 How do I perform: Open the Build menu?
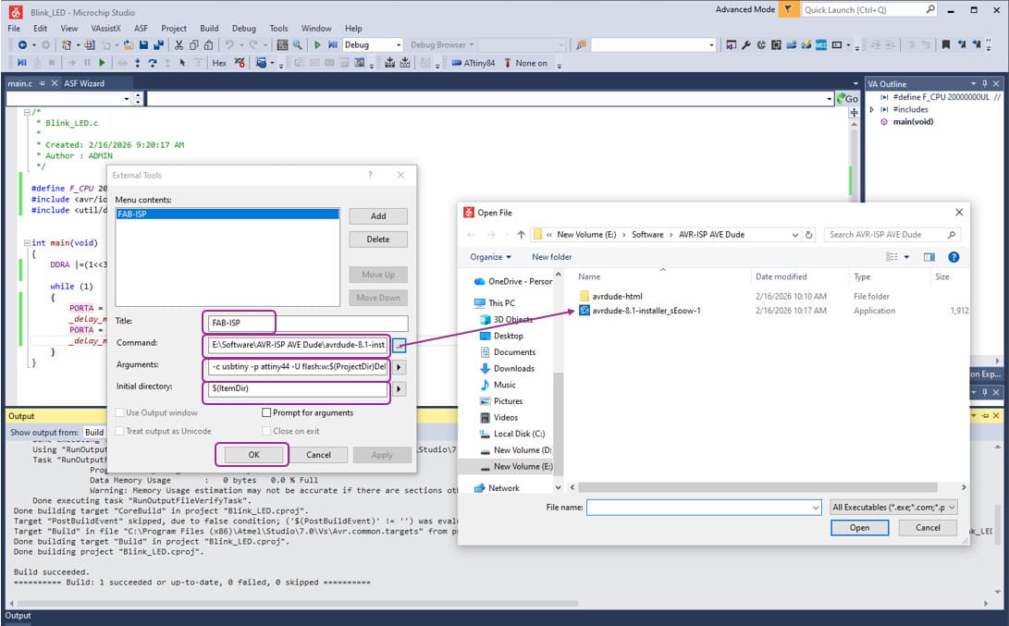point(209,29)
